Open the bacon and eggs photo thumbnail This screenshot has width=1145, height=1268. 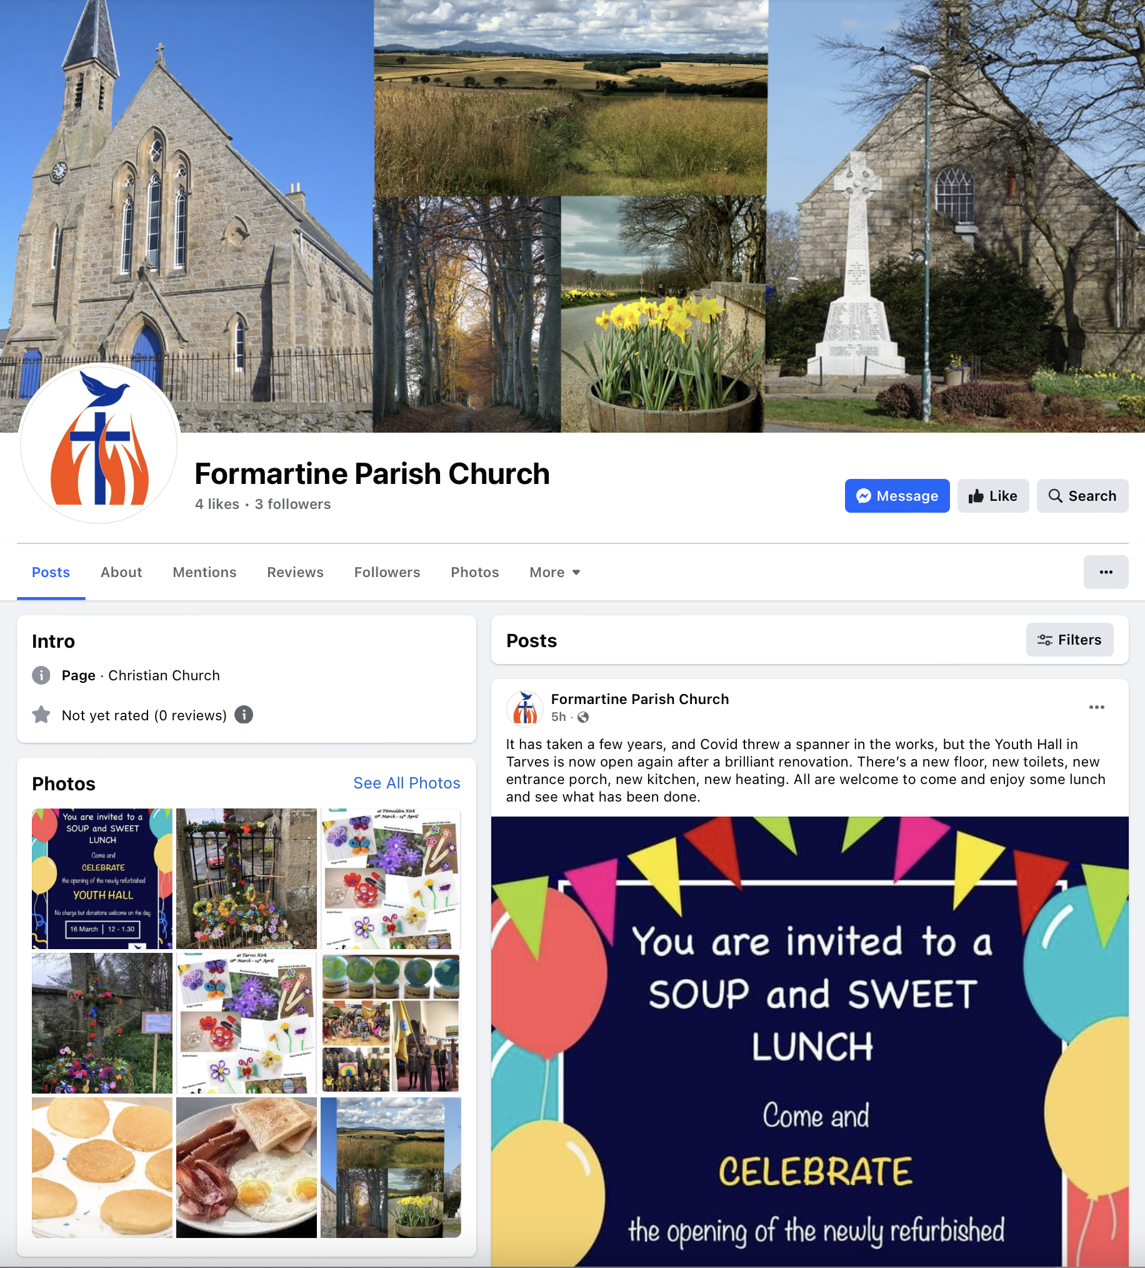point(246,1167)
